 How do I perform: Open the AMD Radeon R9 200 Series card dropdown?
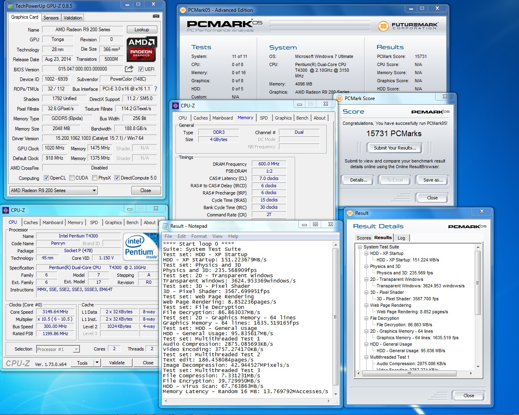[x=53, y=190]
